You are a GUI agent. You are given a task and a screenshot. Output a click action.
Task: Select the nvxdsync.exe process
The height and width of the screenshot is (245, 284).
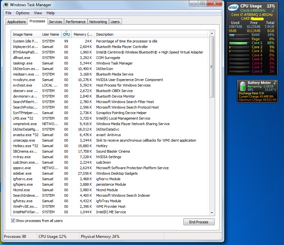point(109,80)
